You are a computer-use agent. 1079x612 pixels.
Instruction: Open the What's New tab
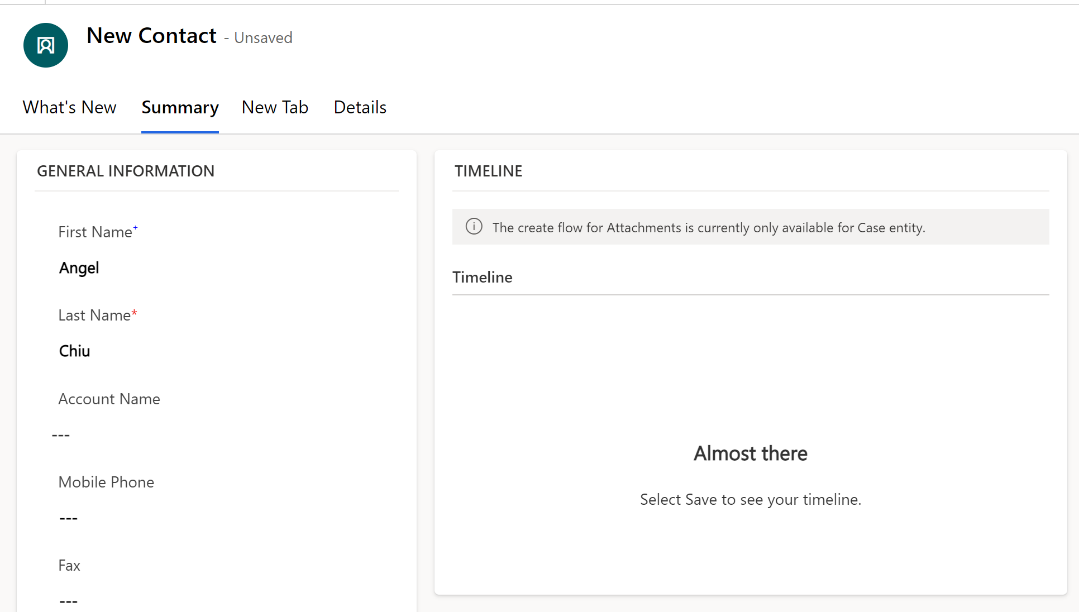pos(70,107)
